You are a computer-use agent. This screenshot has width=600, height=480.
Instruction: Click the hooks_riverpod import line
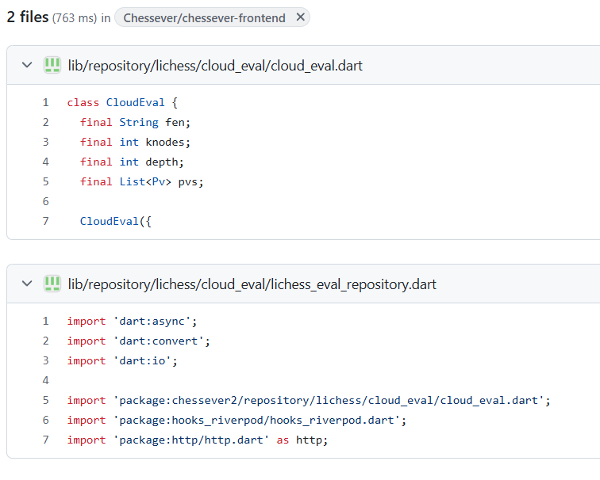237,421
